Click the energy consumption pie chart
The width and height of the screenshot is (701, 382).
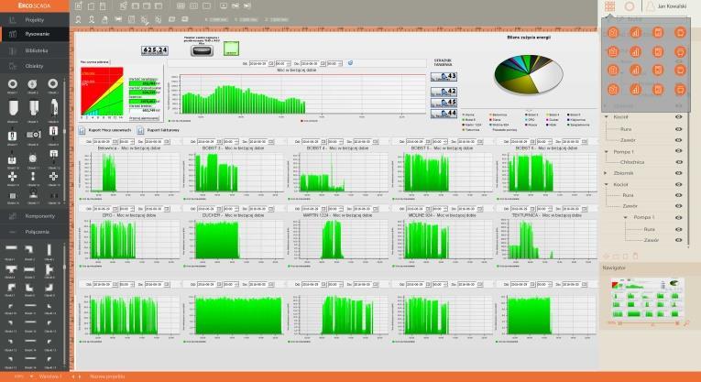[529, 74]
